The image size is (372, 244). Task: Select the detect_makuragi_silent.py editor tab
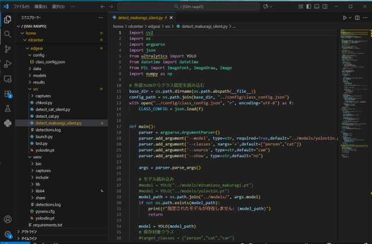click(140, 18)
